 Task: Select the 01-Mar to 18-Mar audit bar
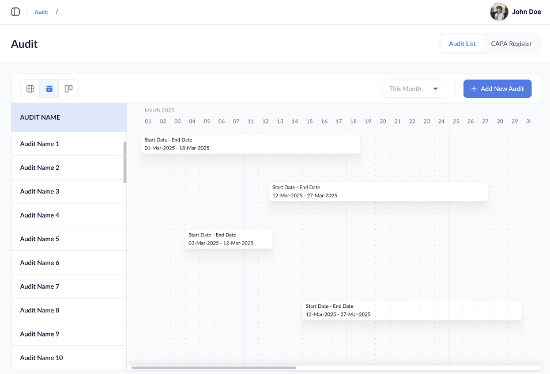(251, 144)
